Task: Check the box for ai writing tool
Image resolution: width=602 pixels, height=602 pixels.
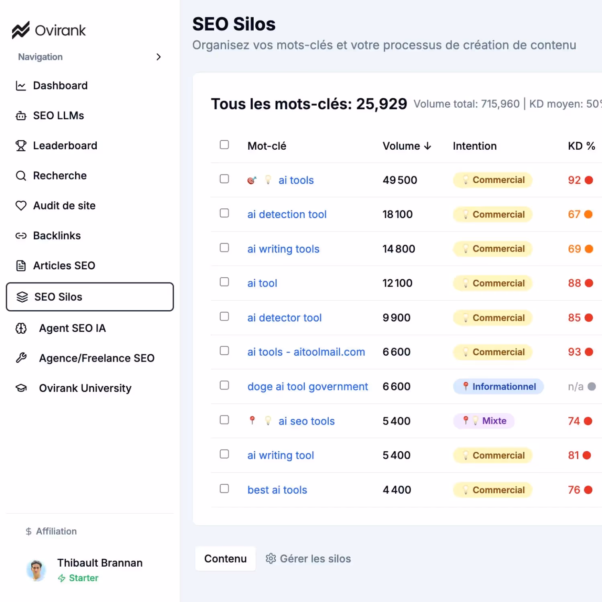Action: point(224,454)
